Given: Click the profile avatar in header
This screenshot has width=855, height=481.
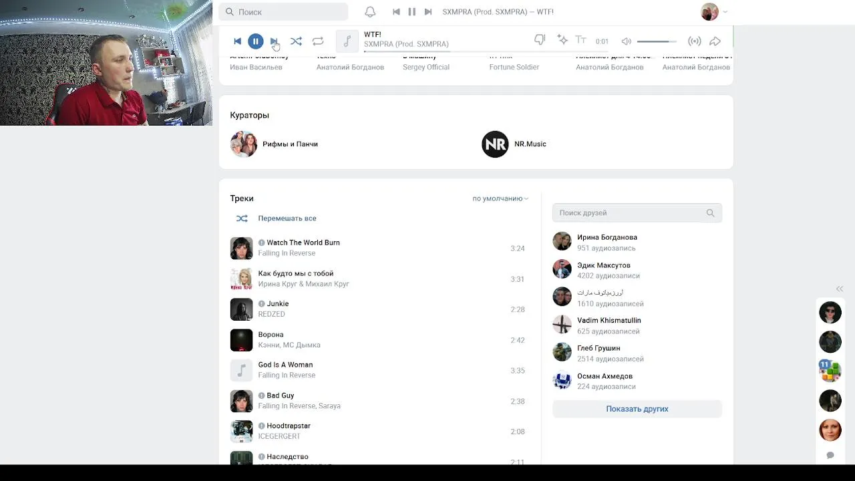Looking at the screenshot, I should [709, 11].
